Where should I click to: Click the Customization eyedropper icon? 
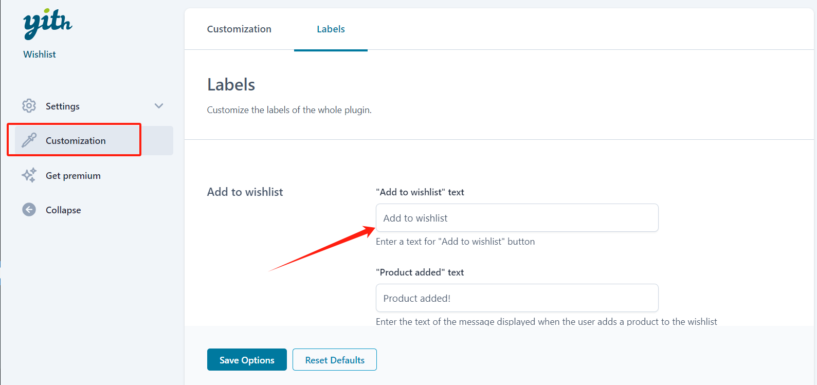click(x=29, y=140)
